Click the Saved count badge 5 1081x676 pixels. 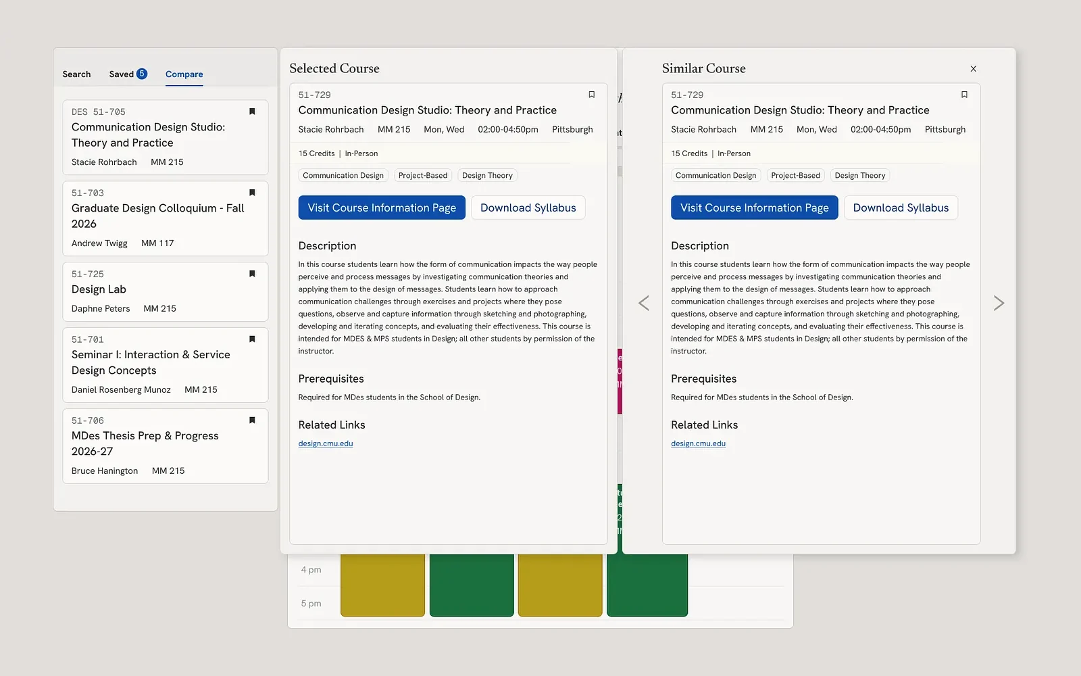pos(142,74)
